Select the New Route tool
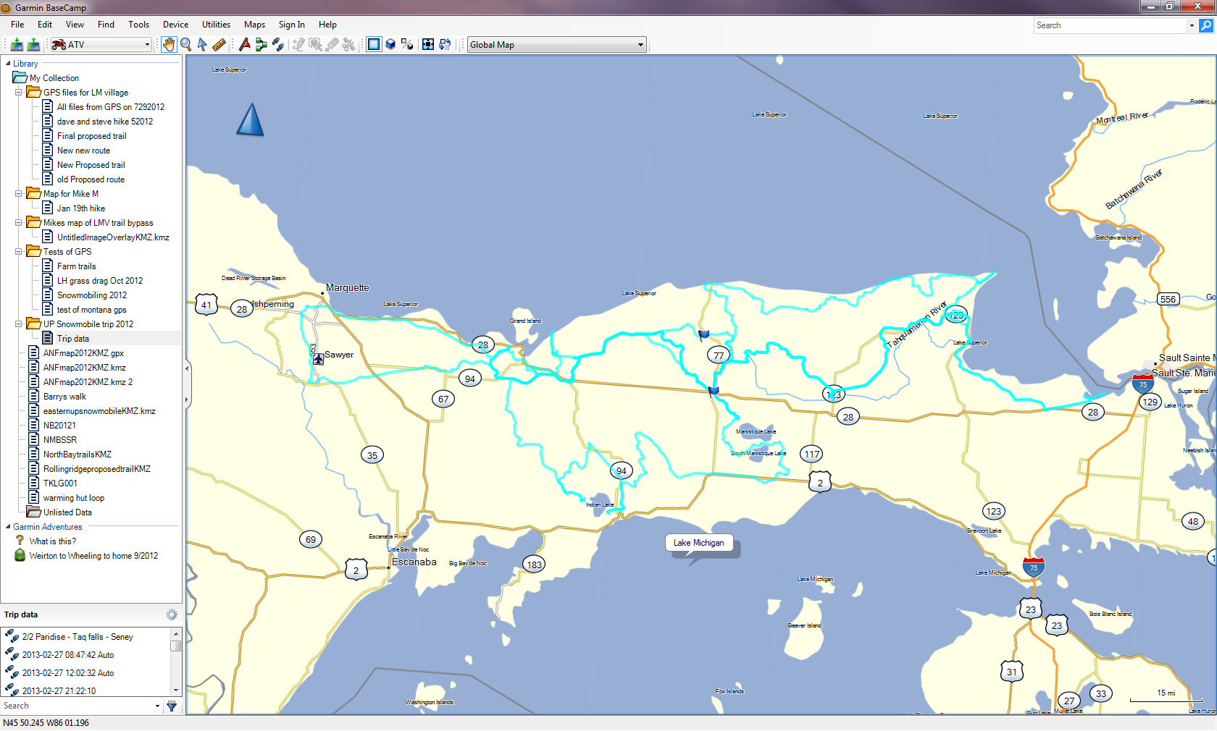Image resolution: width=1217 pixels, height=731 pixels. (262, 45)
